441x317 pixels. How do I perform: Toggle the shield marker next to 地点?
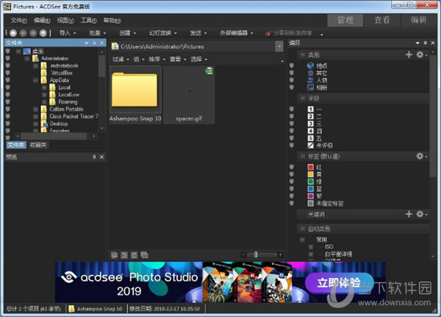[292, 65]
